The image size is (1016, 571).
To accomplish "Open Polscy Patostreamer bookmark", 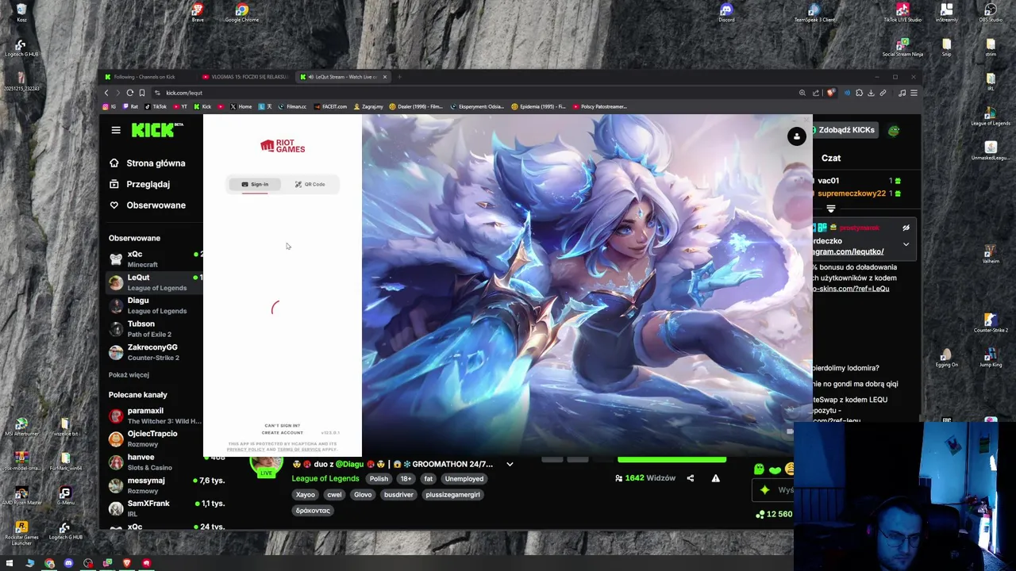I will pos(598,106).
